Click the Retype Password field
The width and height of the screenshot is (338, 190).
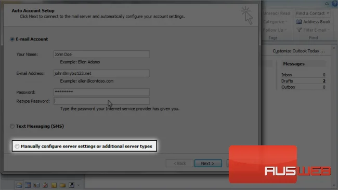[101, 101]
